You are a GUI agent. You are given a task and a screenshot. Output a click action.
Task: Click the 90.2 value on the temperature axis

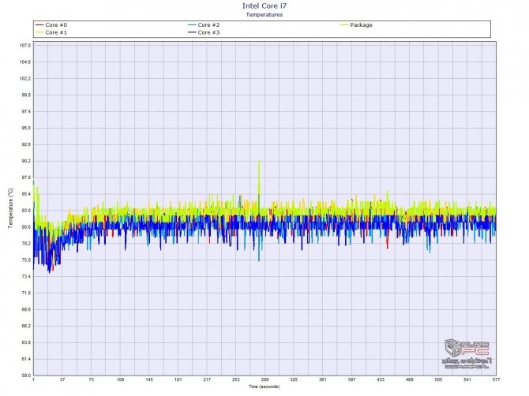tap(25, 161)
